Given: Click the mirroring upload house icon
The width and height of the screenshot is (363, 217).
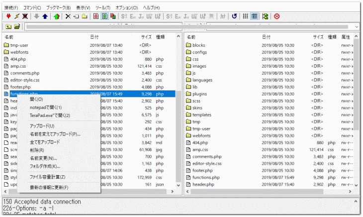Looking at the screenshot, I should (57, 16).
